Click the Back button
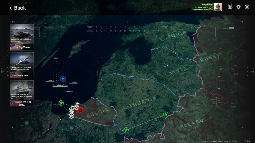The height and width of the screenshot is (143, 255). pyautogui.click(x=18, y=8)
